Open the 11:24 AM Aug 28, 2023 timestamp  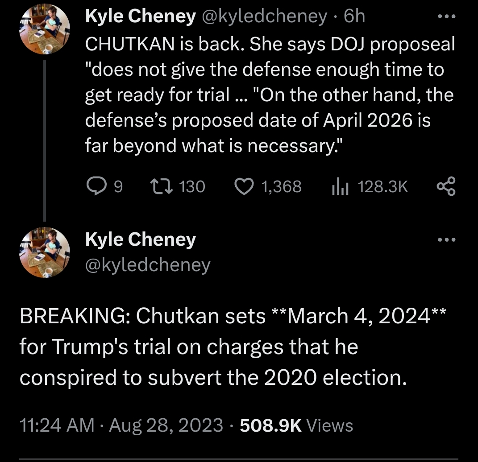121,425
